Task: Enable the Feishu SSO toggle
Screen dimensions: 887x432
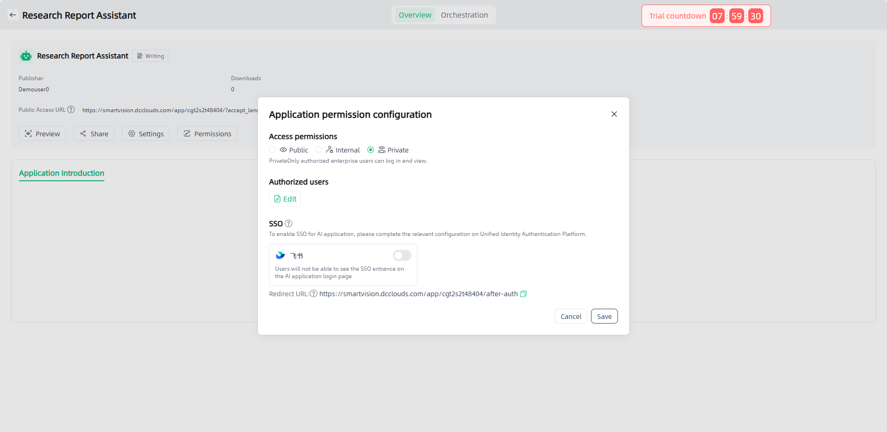Action: [402, 255]
